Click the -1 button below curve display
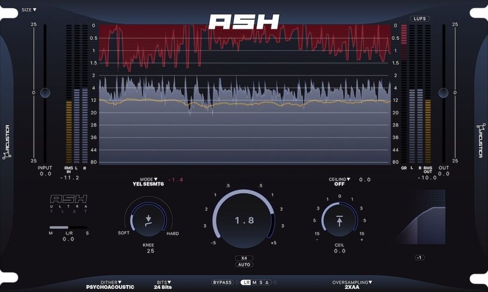488x292 pixels. (419, 257)
